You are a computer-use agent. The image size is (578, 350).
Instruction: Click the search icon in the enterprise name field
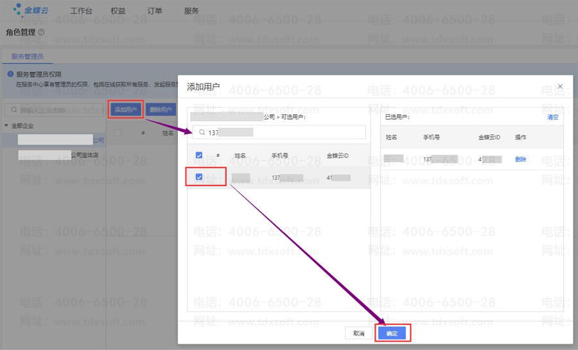(14, 110)
